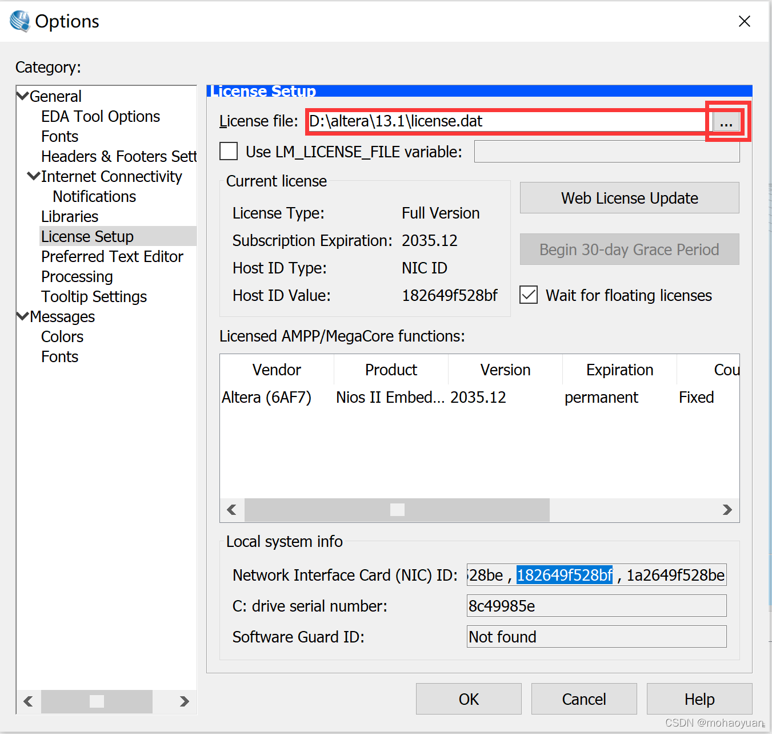The image size is (772, 734).
Task: Open Preferred Text Editor category
Action: coord(112,257)
